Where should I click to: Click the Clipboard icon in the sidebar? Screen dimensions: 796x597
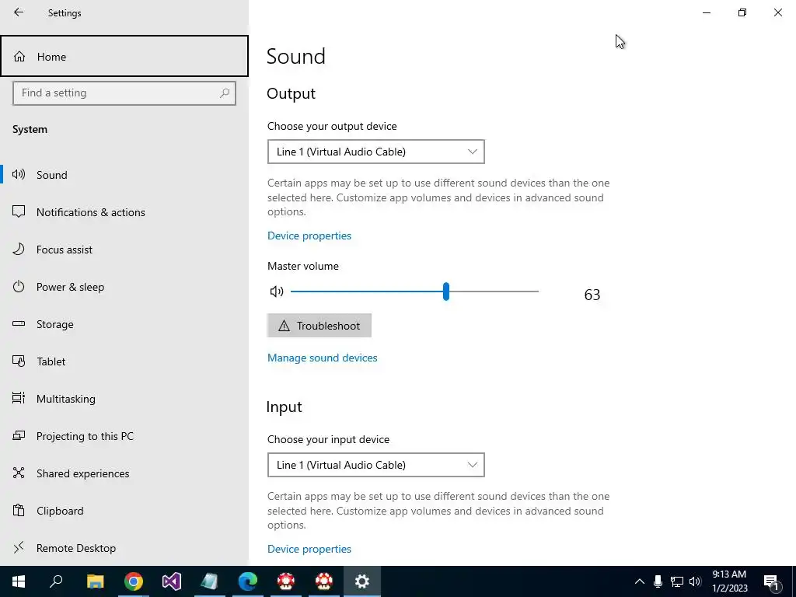(19, 510)
